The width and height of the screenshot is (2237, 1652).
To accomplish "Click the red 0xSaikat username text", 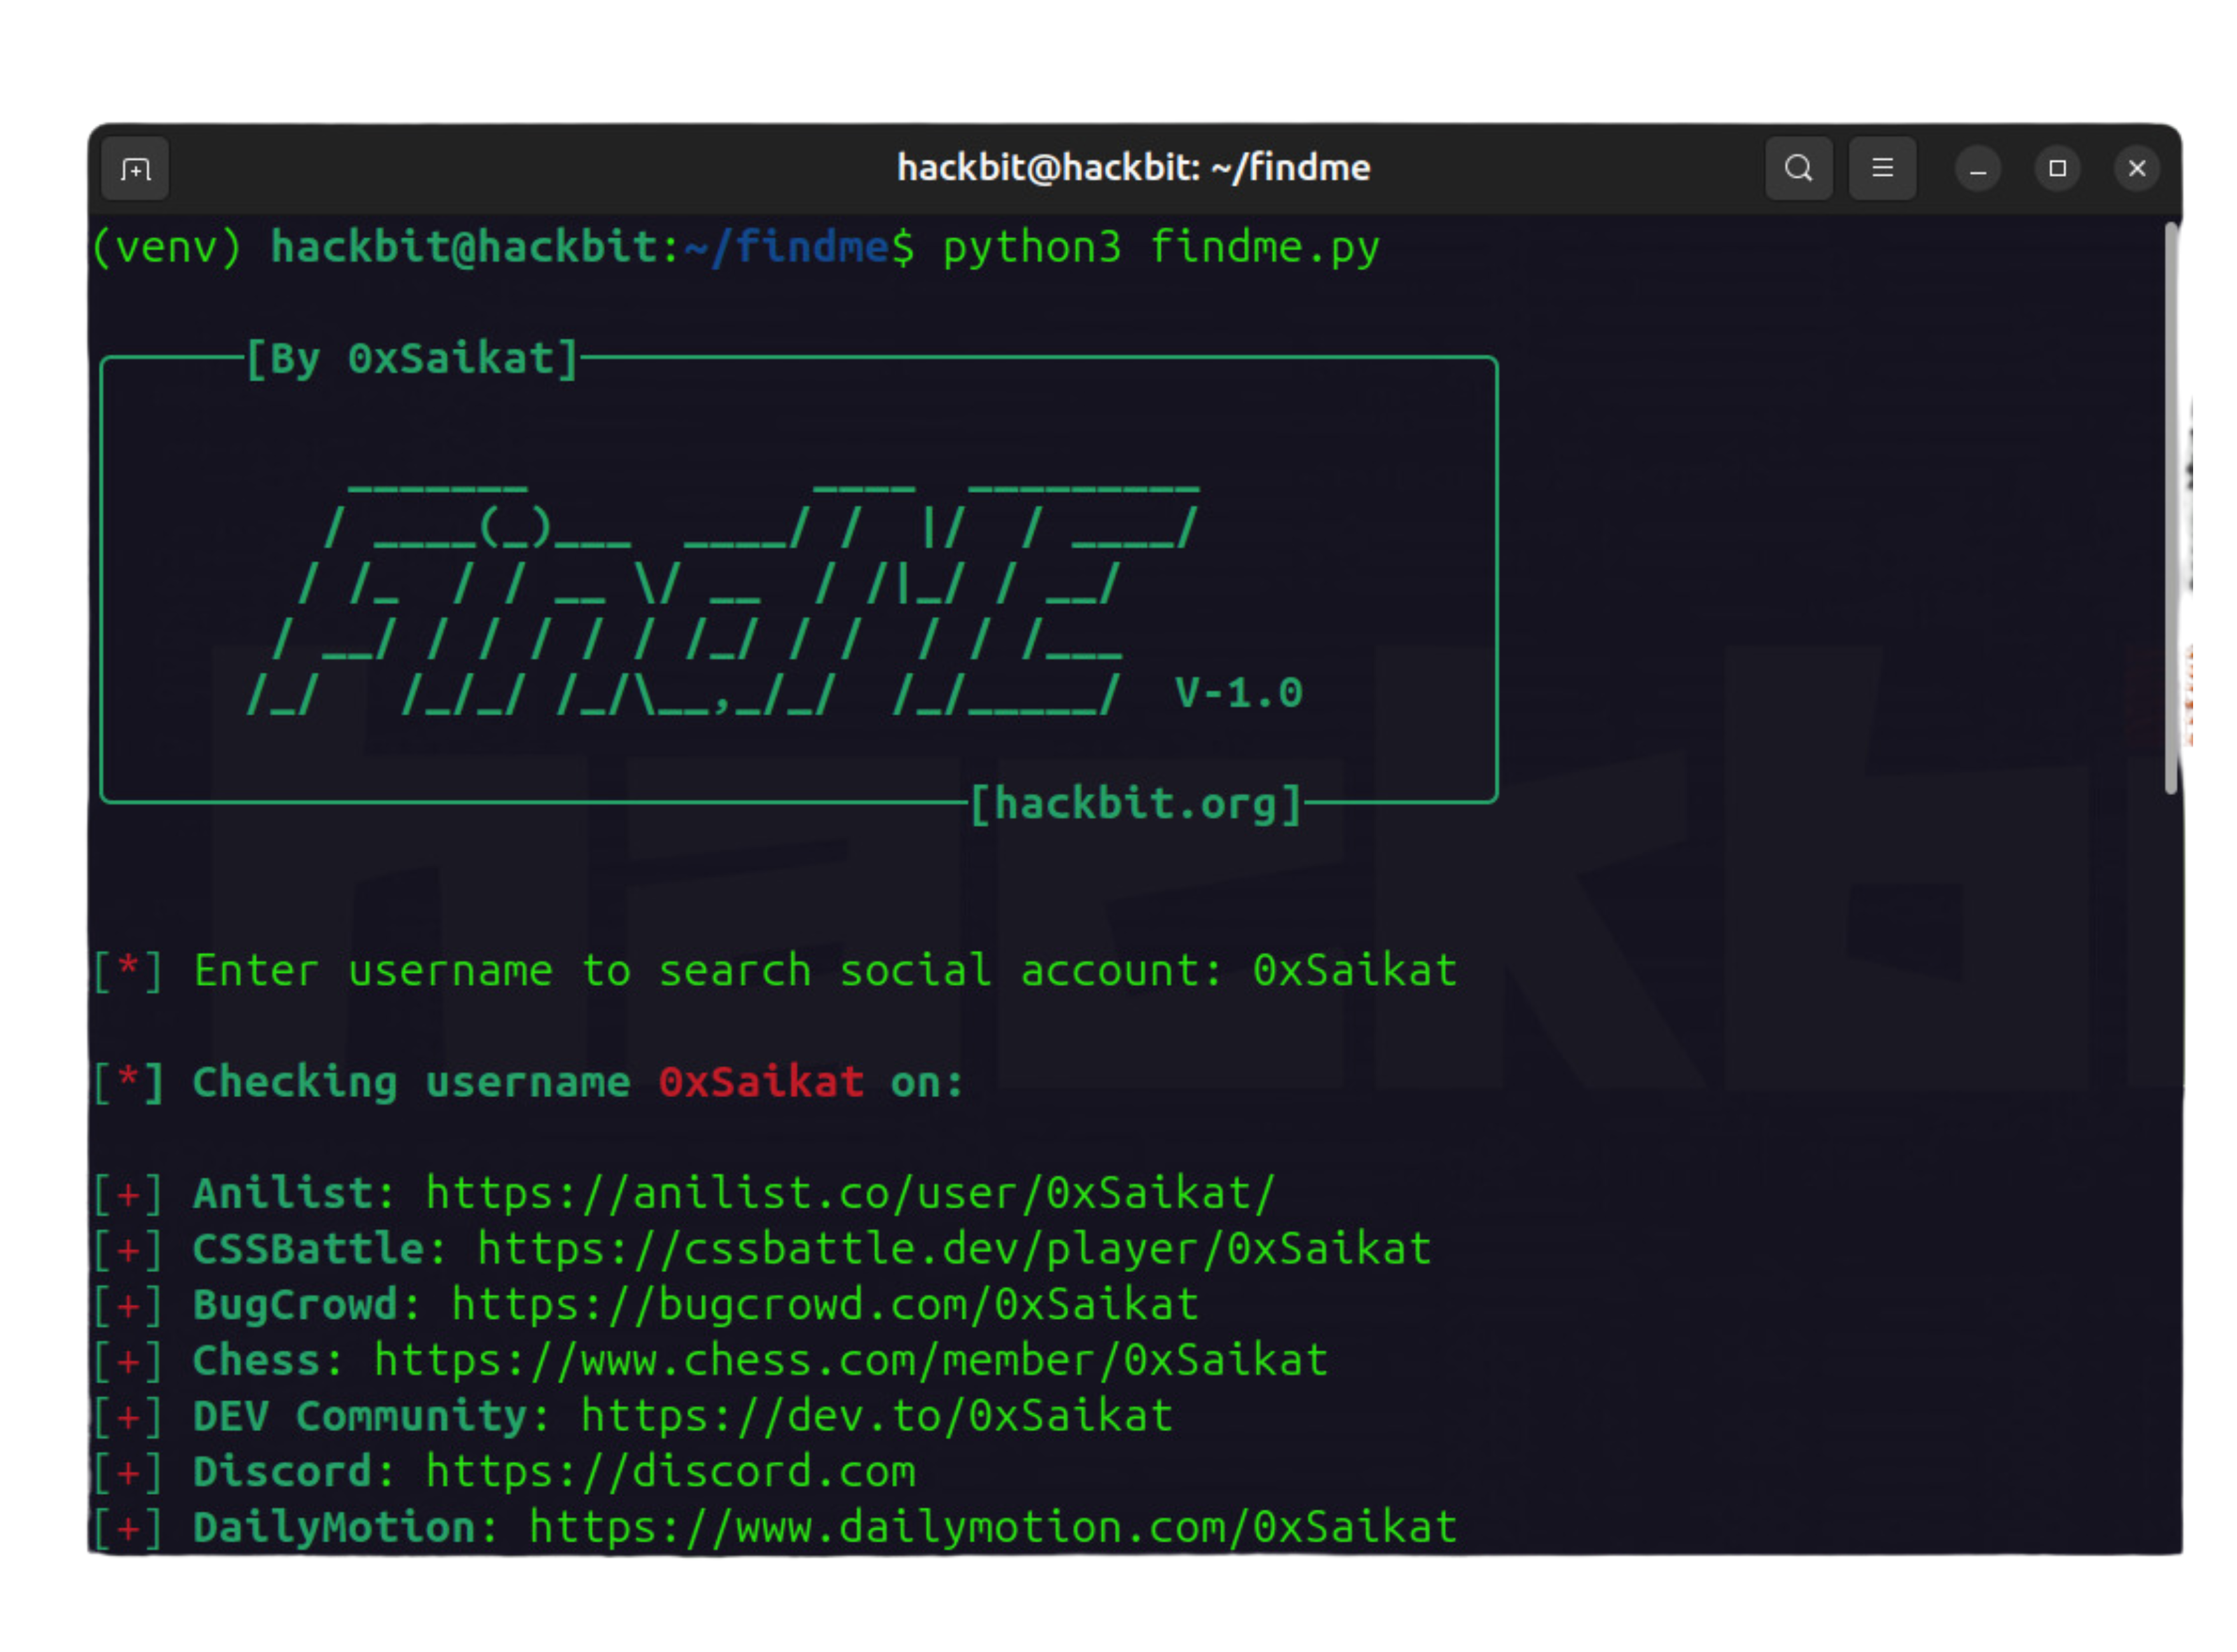I will pos(761,1082).
